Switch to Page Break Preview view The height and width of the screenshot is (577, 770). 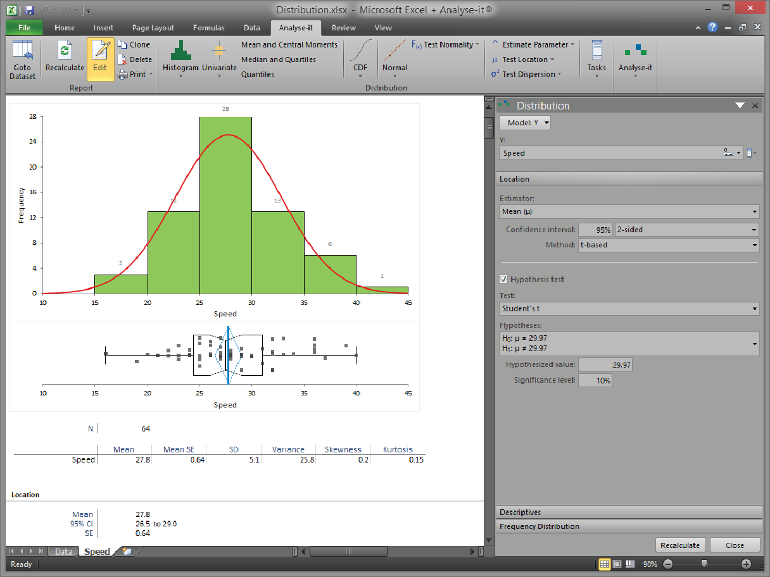click(630, 564)
